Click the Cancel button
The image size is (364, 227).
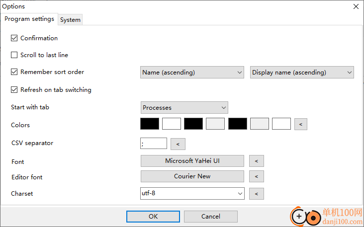click(210, 217)
